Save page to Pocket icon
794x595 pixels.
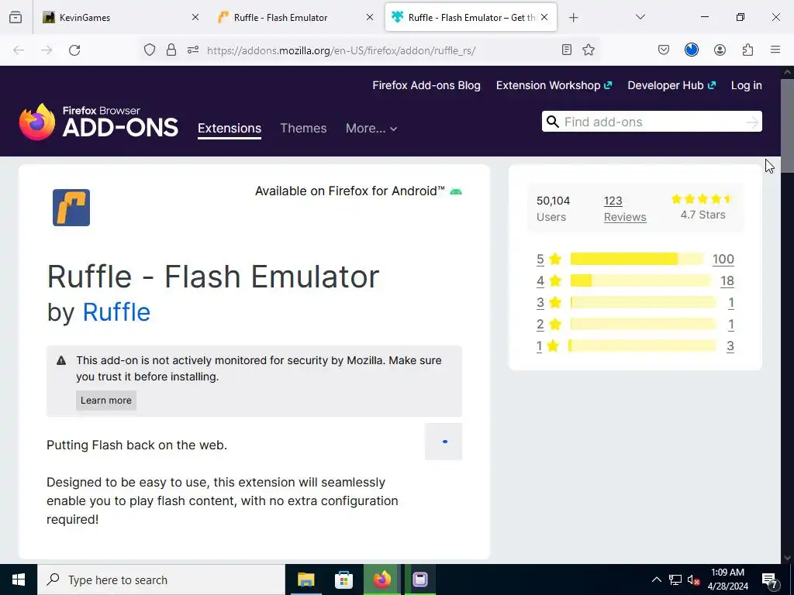(x=664, y=50)
